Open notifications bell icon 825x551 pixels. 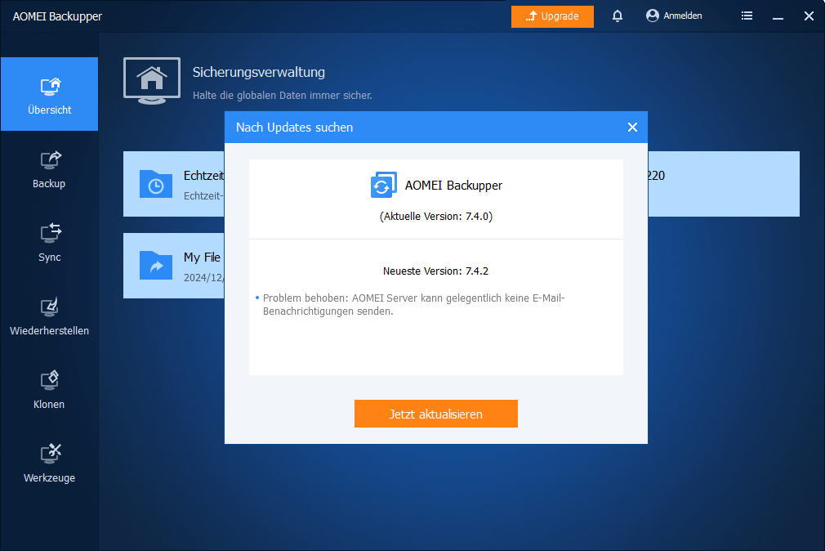pos(618,16)
